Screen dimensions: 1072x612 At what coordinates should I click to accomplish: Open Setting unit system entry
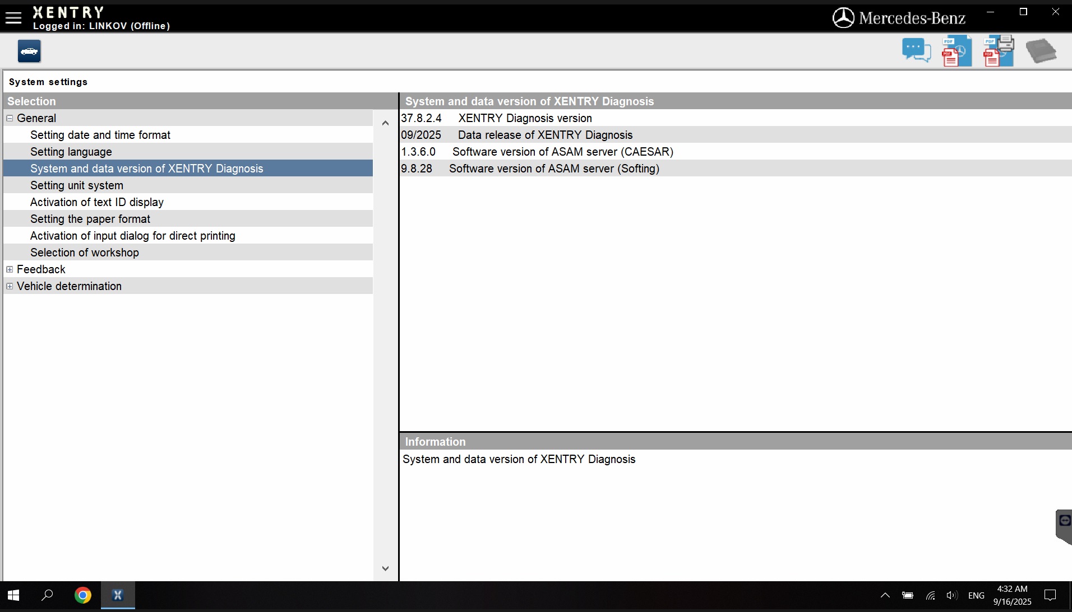click(x=77, y=185)
